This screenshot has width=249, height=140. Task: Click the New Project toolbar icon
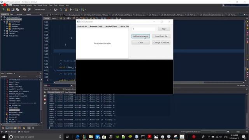pyautogui.click(x=8, y=10)
